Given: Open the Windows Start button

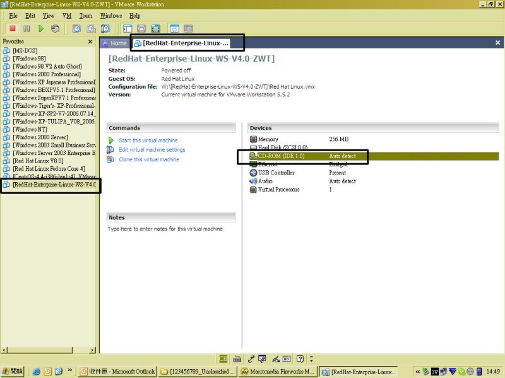Looking at the screenshot, I should (13, 371).
